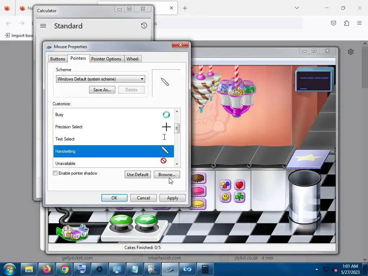Click Cancel in Mouse Properties
Image resolution: width=368 pixels, height=276 pixels.
pos(143,198)
